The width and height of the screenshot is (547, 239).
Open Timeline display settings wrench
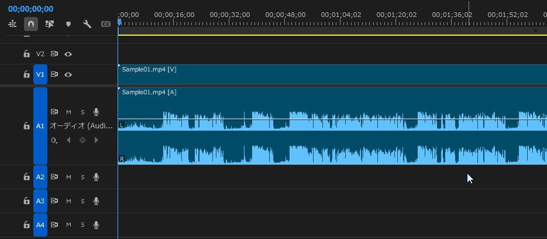pyautogui.click(x=87, y=24)
